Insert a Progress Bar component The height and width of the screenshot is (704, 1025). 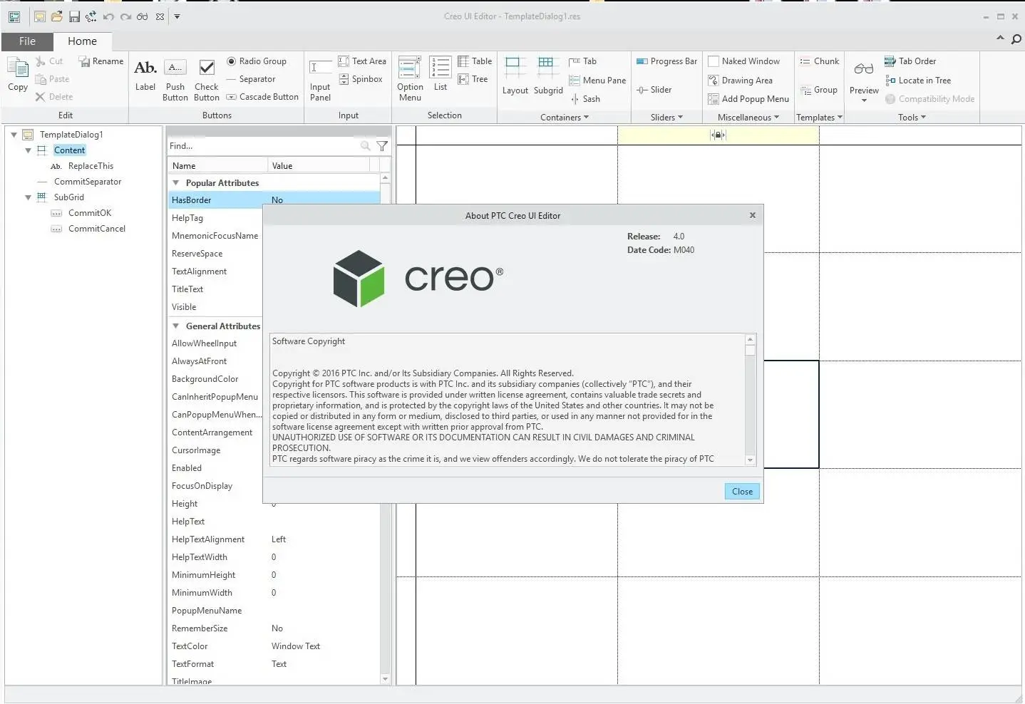[666, 61]
